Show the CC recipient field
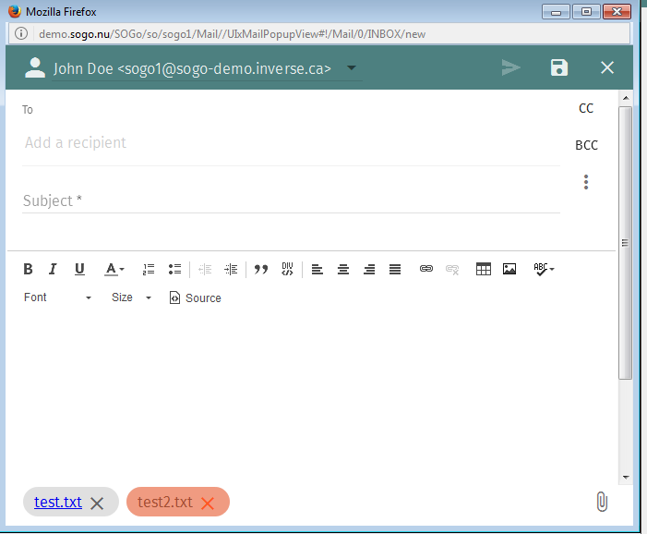The height and width of the screenshot is (534, 647). (x=586, y=108)
